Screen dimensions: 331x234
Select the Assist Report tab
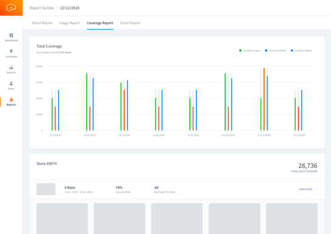tap(130, 23)
